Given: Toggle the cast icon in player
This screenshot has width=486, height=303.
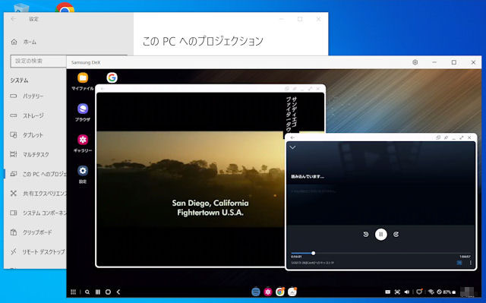Looking at the screenshot, I should point(459,263).
